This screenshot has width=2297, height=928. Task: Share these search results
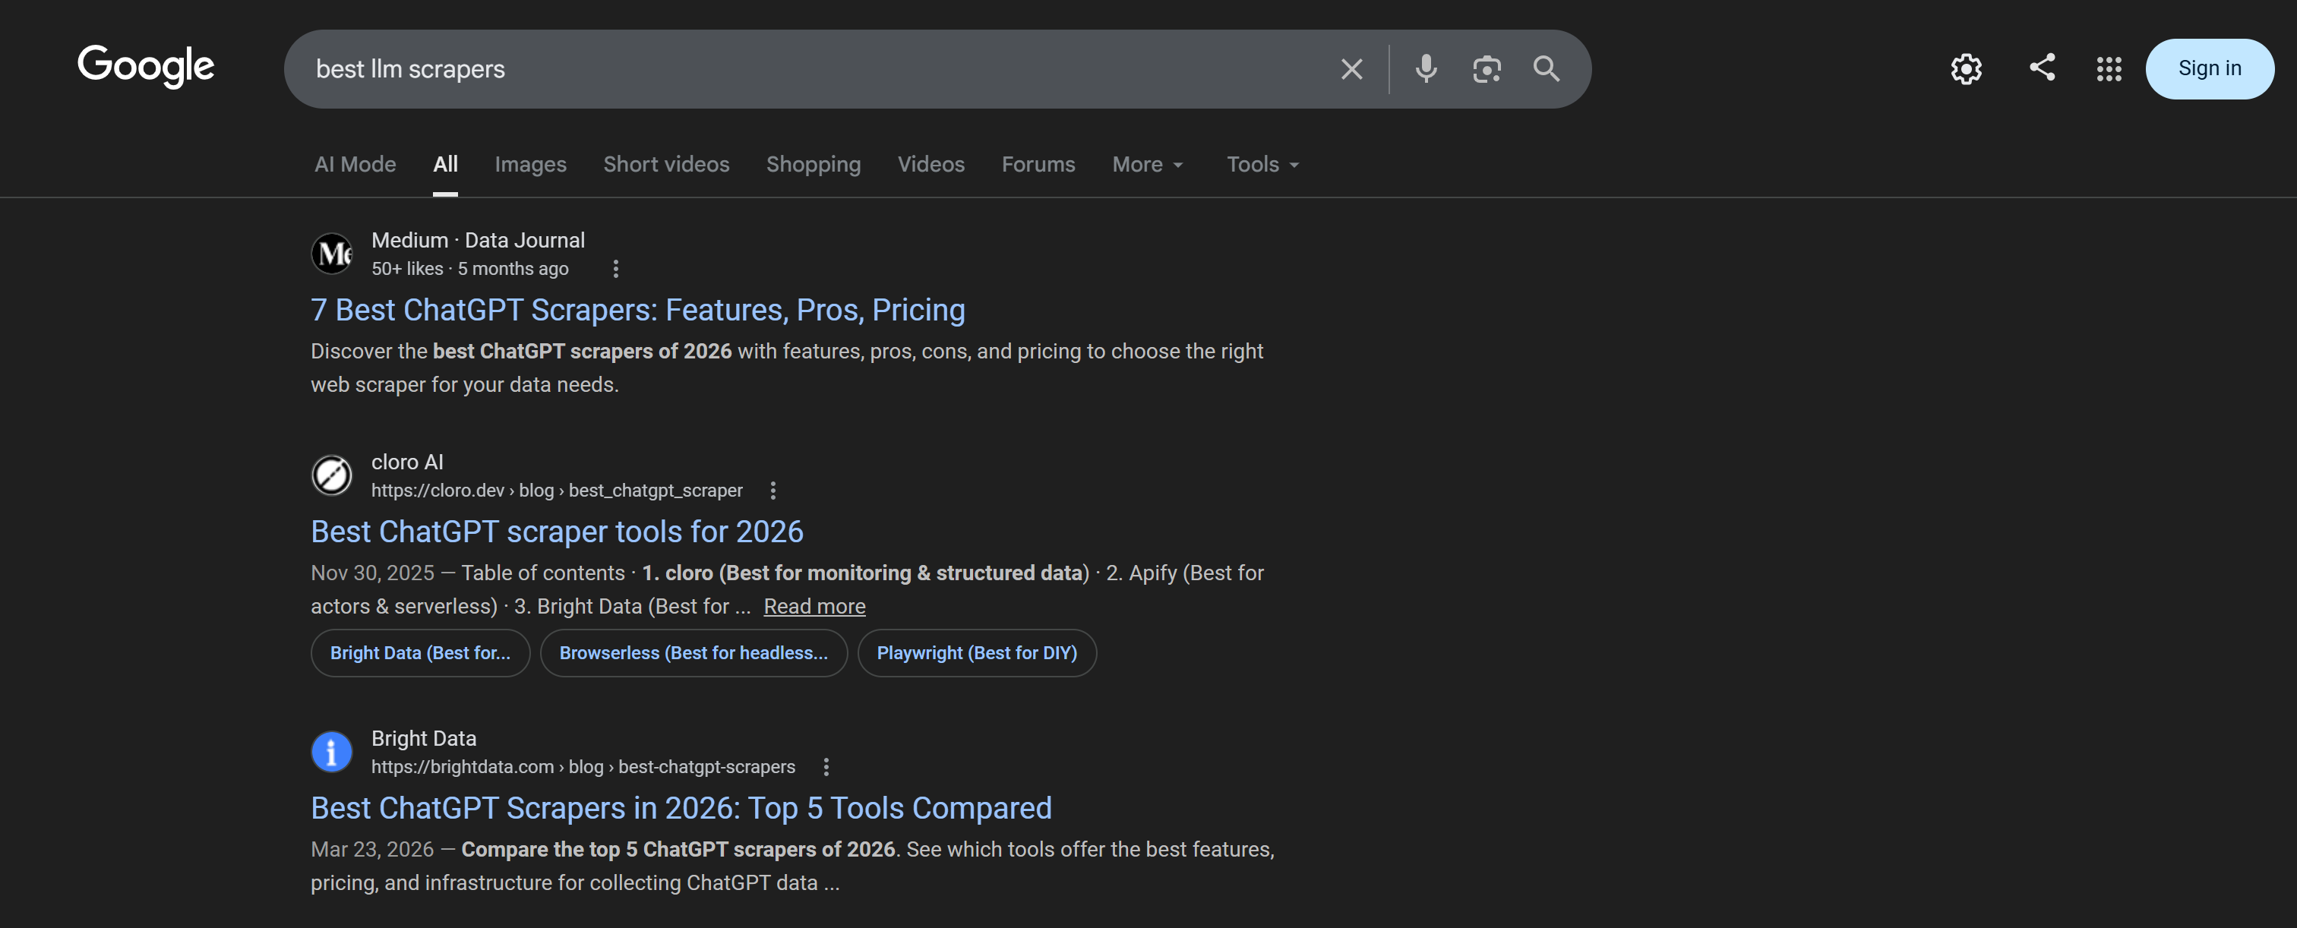[2042, 68]
